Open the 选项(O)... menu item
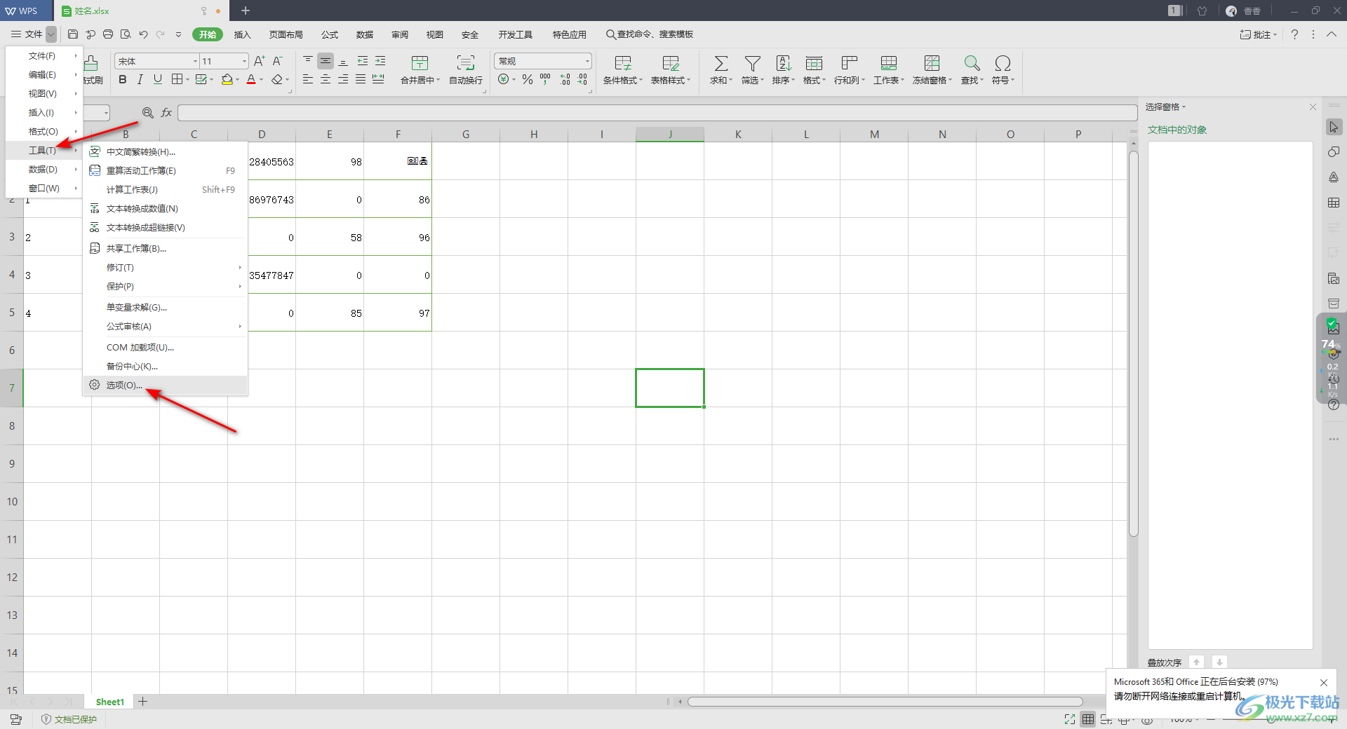Screen dimensions: 1347x729 click(x=166, y=386)
